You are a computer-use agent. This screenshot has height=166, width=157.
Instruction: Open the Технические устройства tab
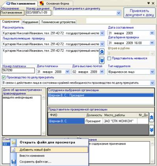click(58, 22)
